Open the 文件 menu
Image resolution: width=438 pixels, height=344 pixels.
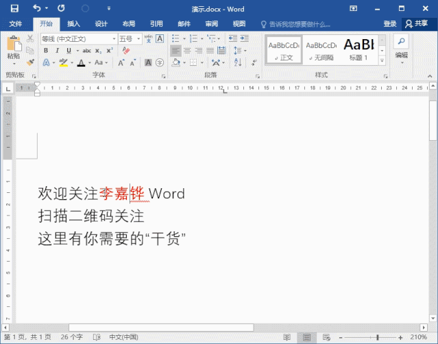pyautogui.click(x=15, y=24)
